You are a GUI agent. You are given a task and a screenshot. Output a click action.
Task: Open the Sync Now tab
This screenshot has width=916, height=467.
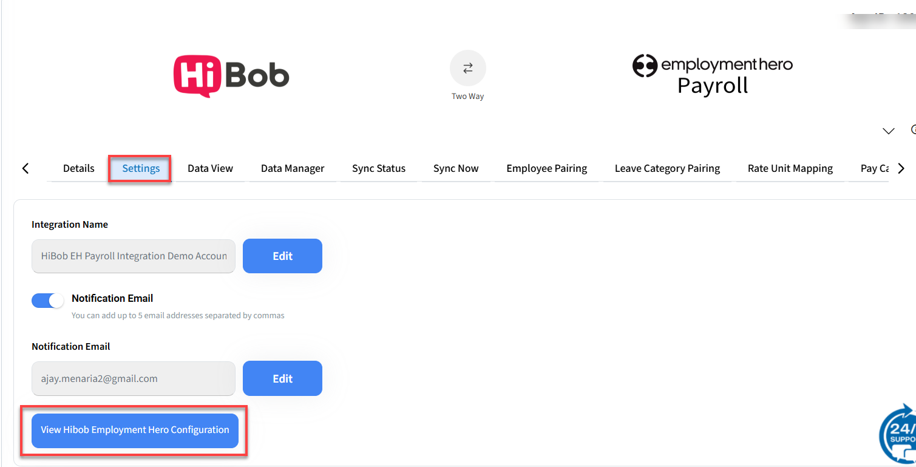click(456, 168)
